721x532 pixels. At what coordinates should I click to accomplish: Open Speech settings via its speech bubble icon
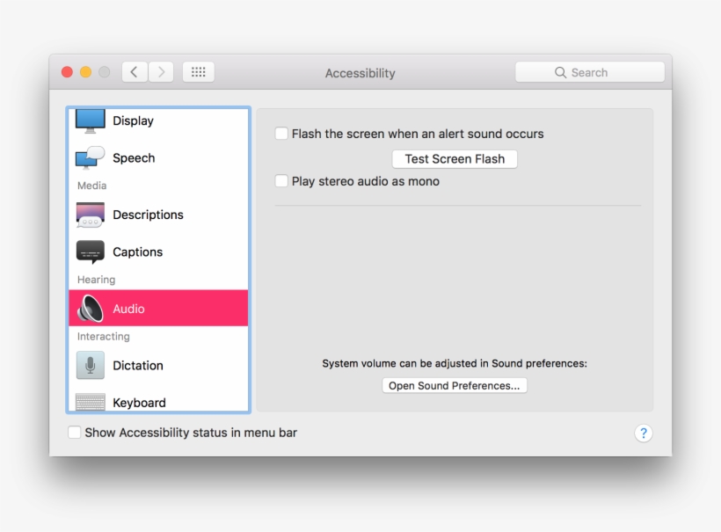pyautogui.click(x=90, y=157)
